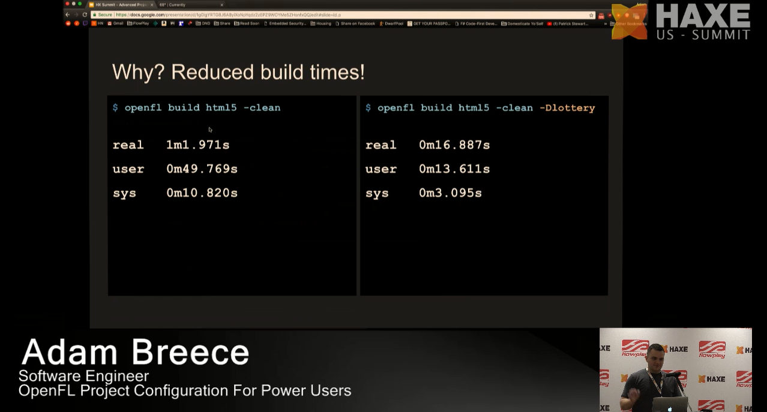Click the browser forward arrow
This screenshot has height=412, width=767.
click(76, 14)
